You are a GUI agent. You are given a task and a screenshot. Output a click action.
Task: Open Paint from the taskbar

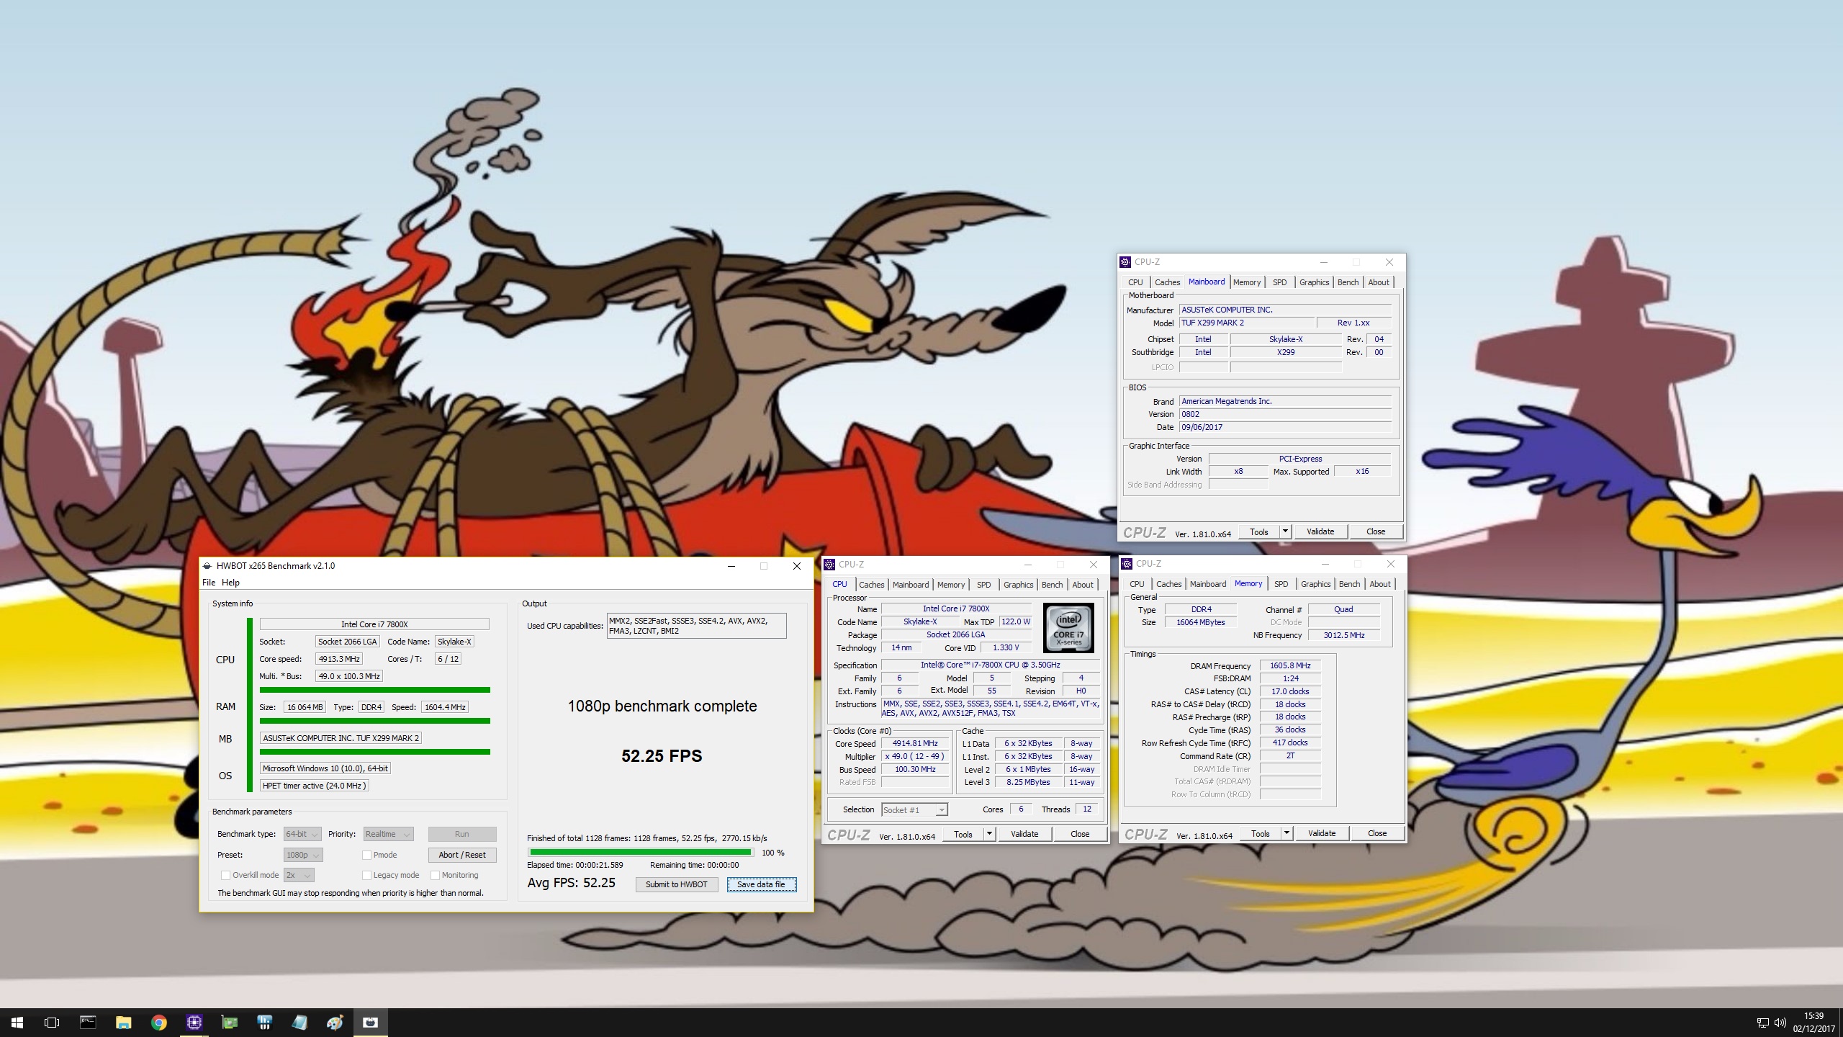point(335,1023)
